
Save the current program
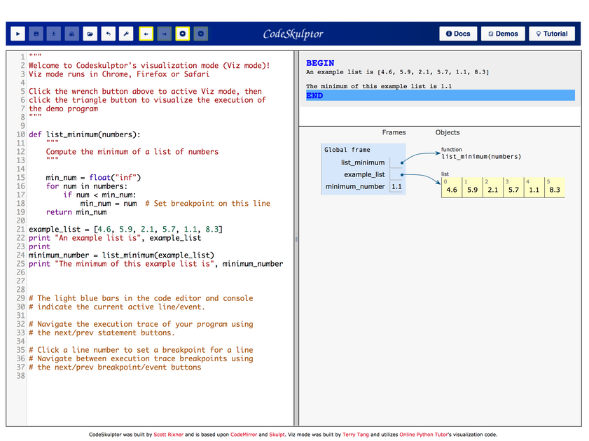pos(35,34)
